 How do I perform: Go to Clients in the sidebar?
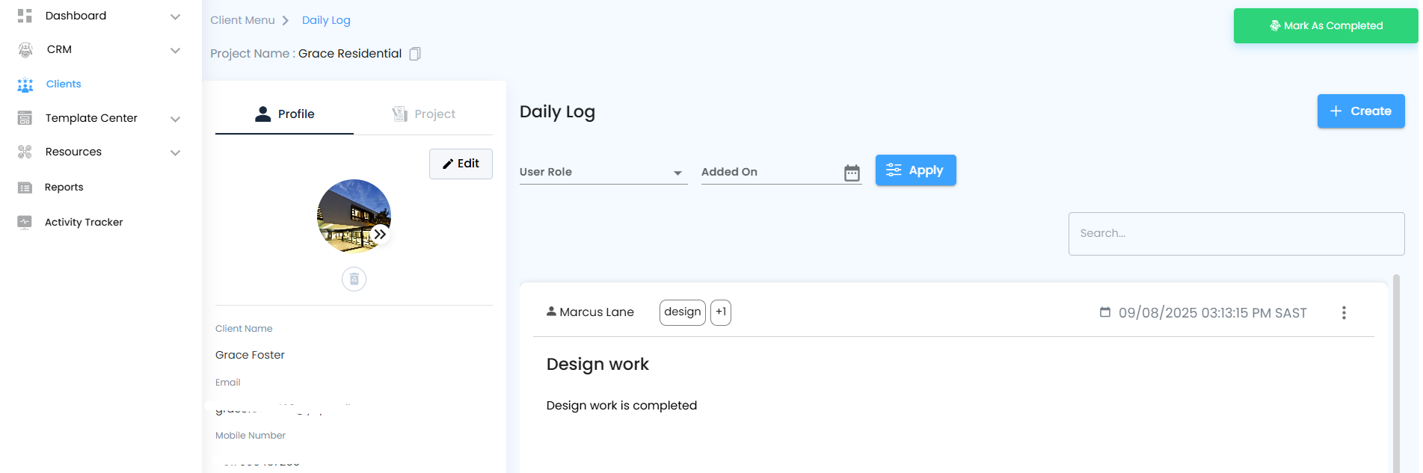coord(63,84)
